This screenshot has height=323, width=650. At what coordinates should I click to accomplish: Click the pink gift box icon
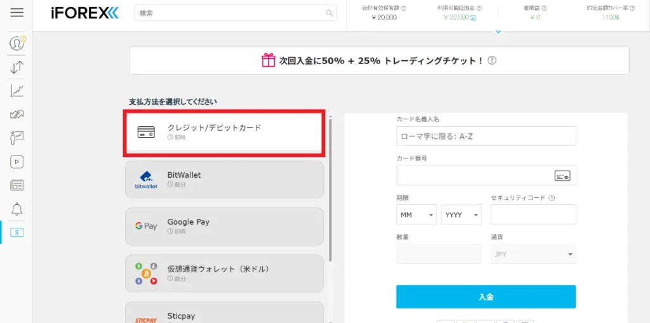(x=269, y=60)
